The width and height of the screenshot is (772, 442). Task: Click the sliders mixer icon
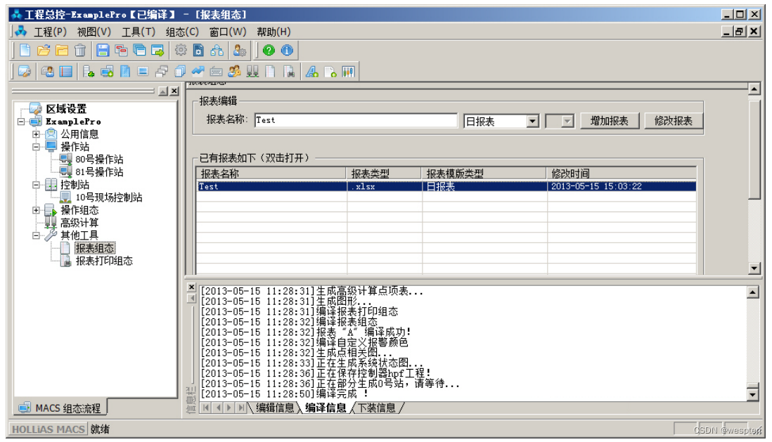349,72
